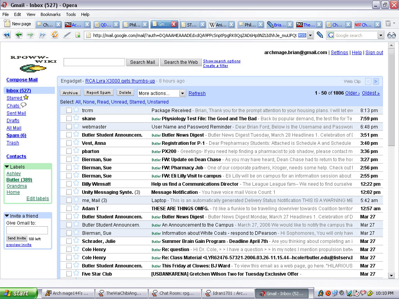Click the Delete button
This screenshot has height=299, width=399.
click(x=125, y=93)
